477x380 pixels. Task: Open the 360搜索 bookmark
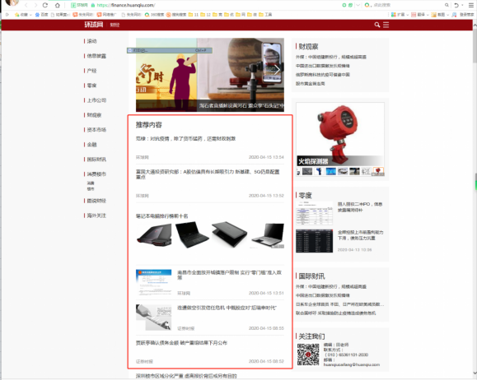(154, 15)
